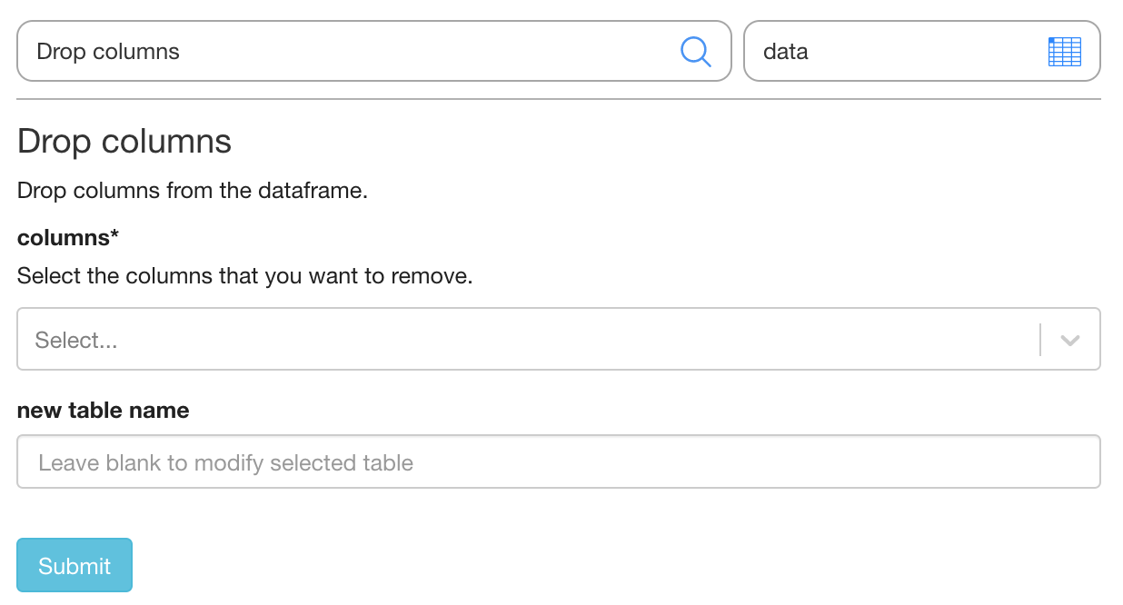The height and width of the screenshot is (605, 1123).
Task: Click the 'Select...' placeholder text
Action: point(76,341)
